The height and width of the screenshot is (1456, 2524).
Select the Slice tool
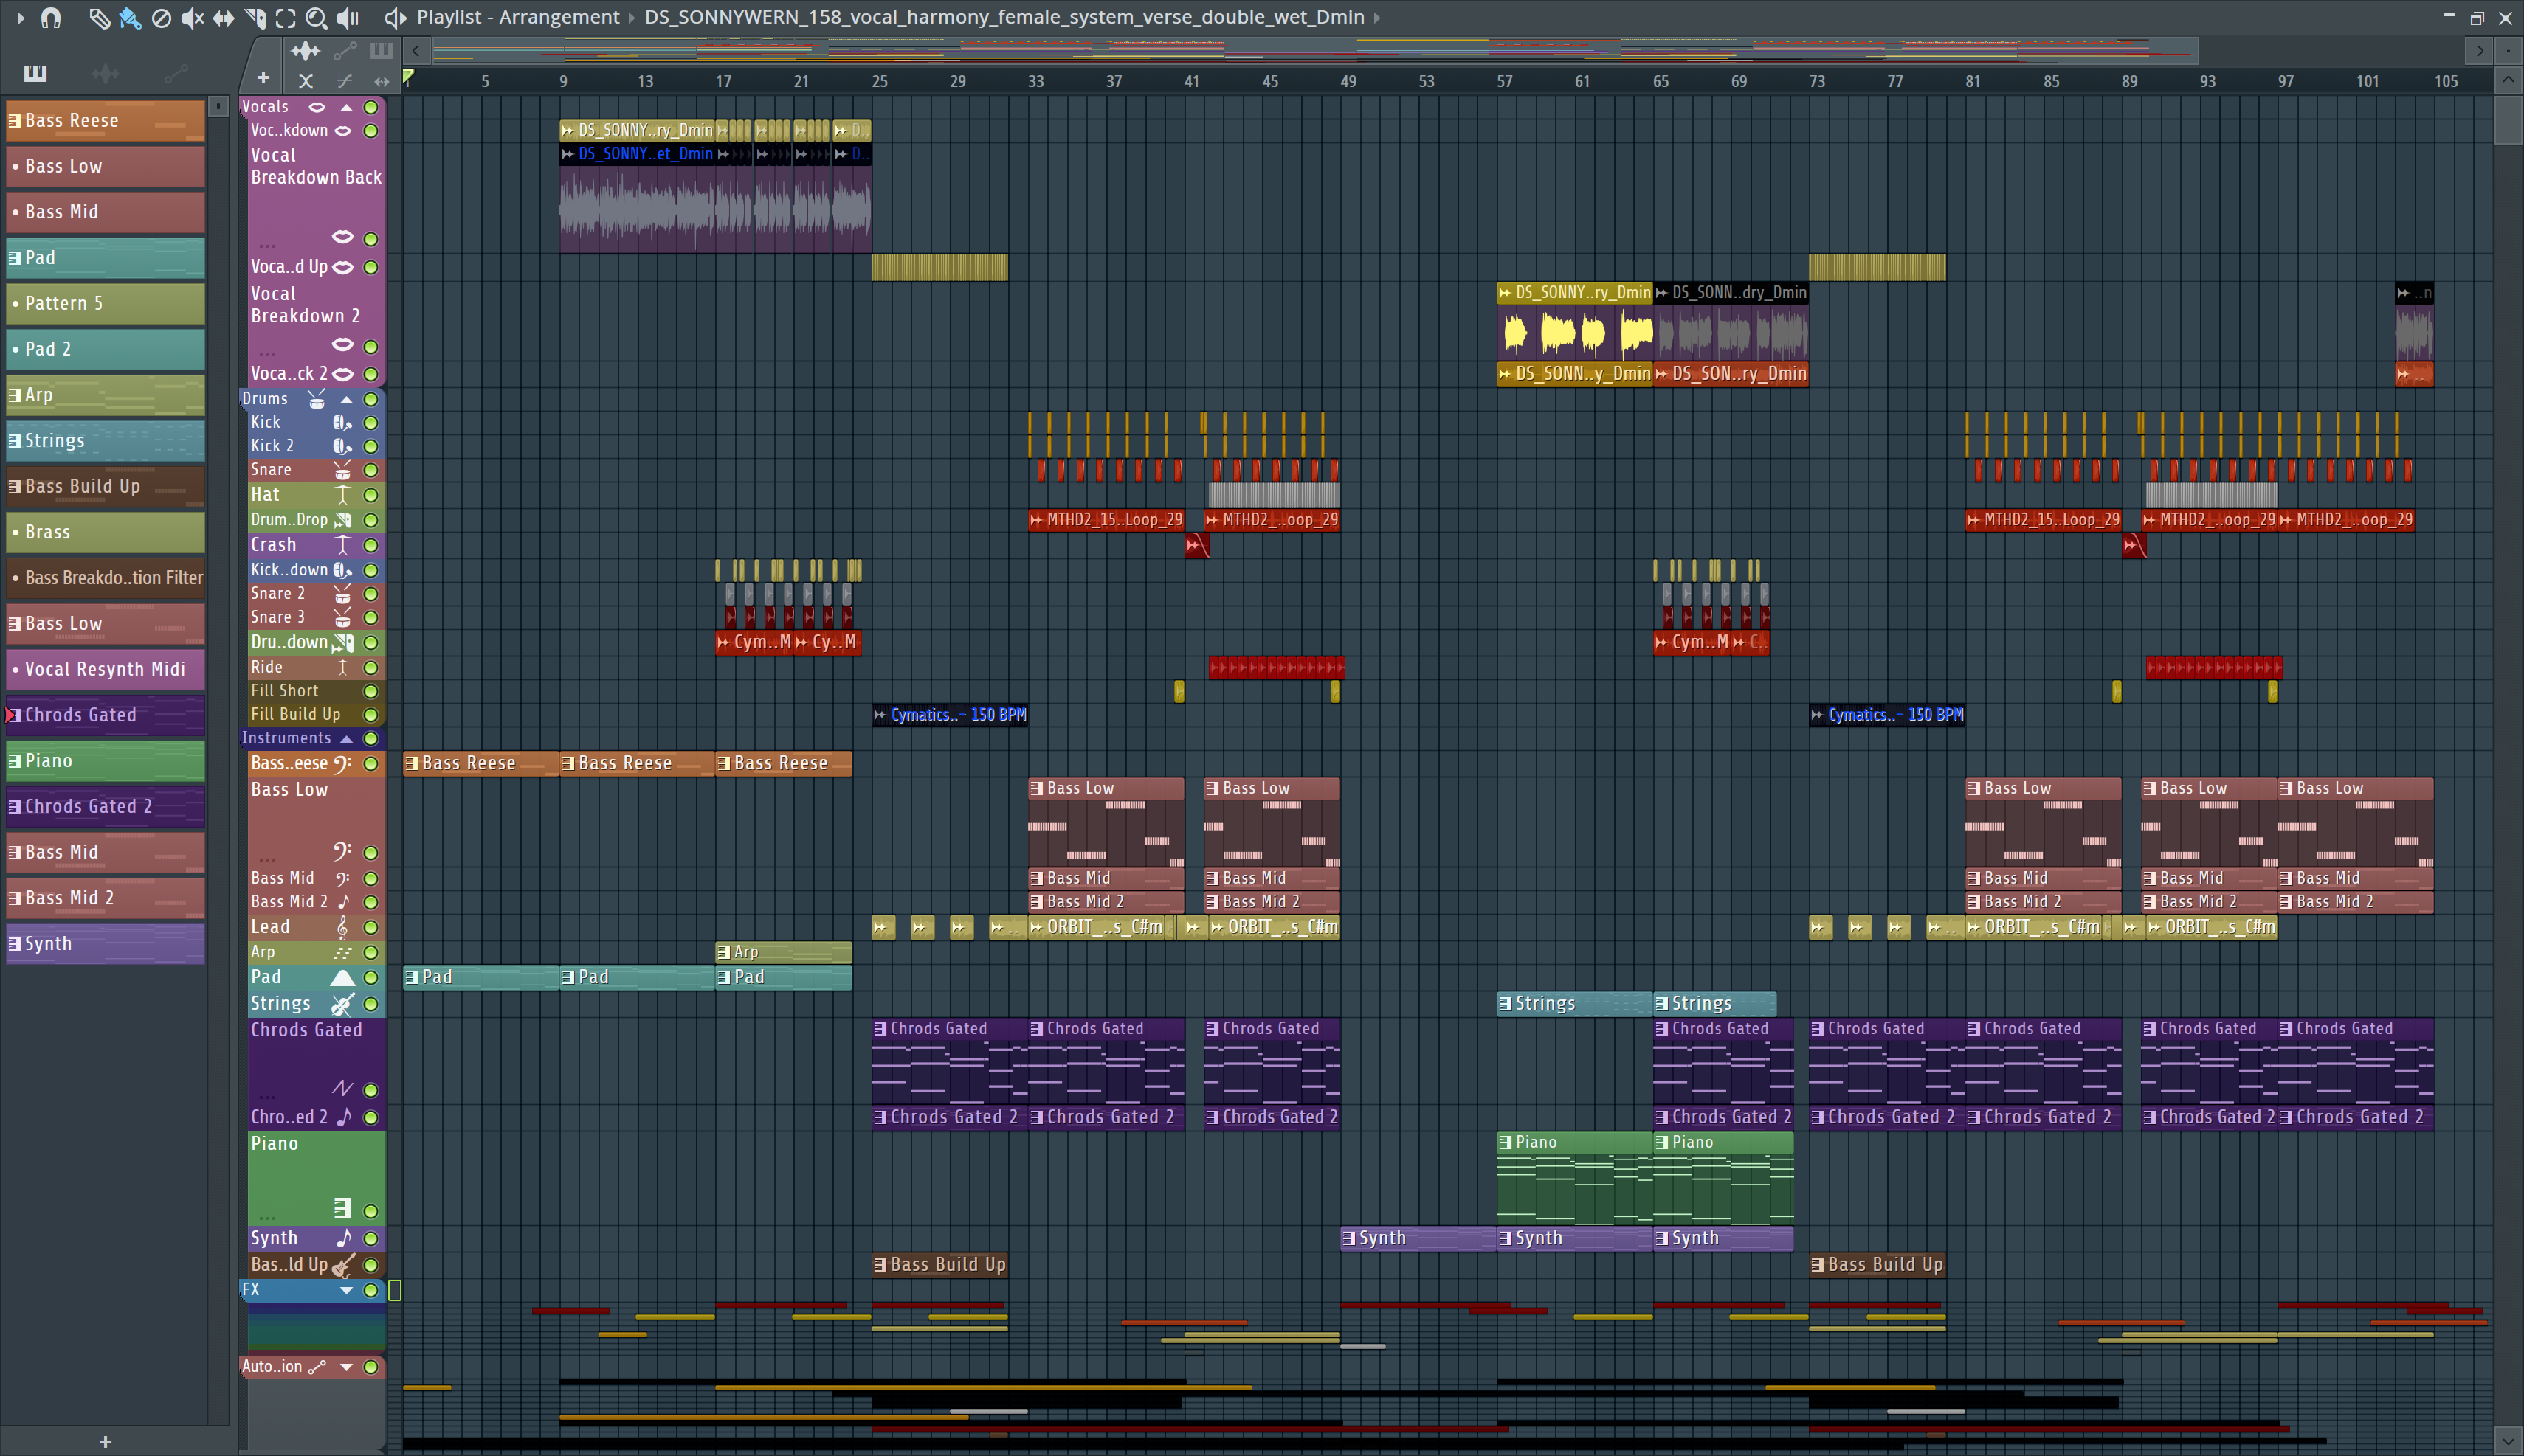coord(254,17)
